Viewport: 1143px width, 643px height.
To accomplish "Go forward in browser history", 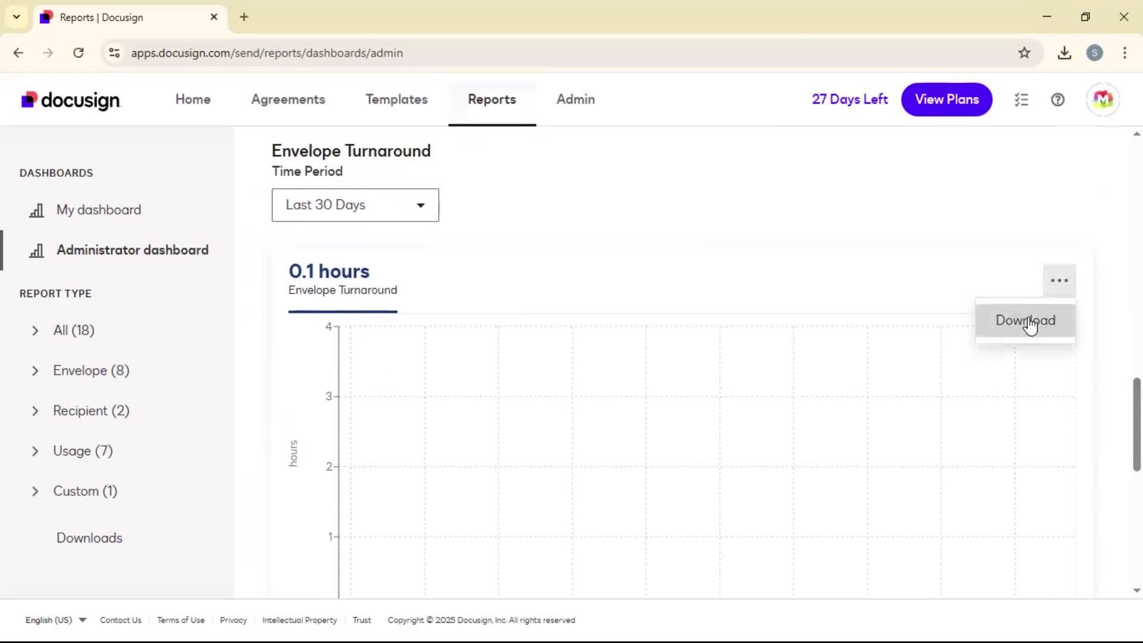I will tap(48, 53).
